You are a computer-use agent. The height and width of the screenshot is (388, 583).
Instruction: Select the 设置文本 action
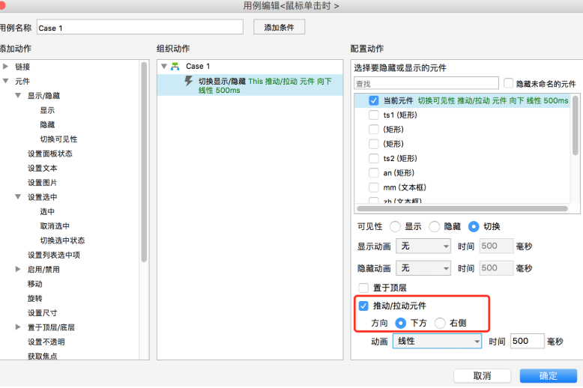pos(43,169)
